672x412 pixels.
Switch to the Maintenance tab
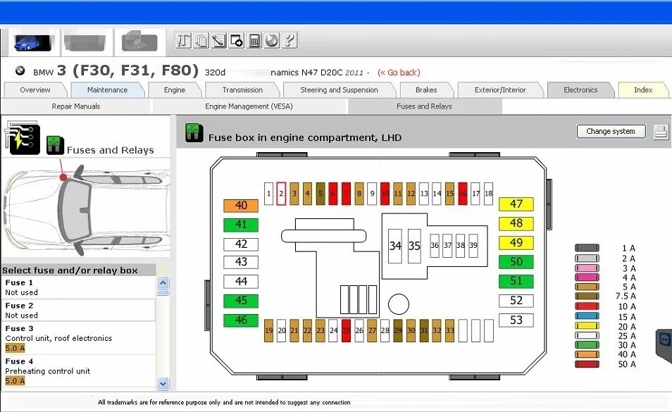(107, 90)
